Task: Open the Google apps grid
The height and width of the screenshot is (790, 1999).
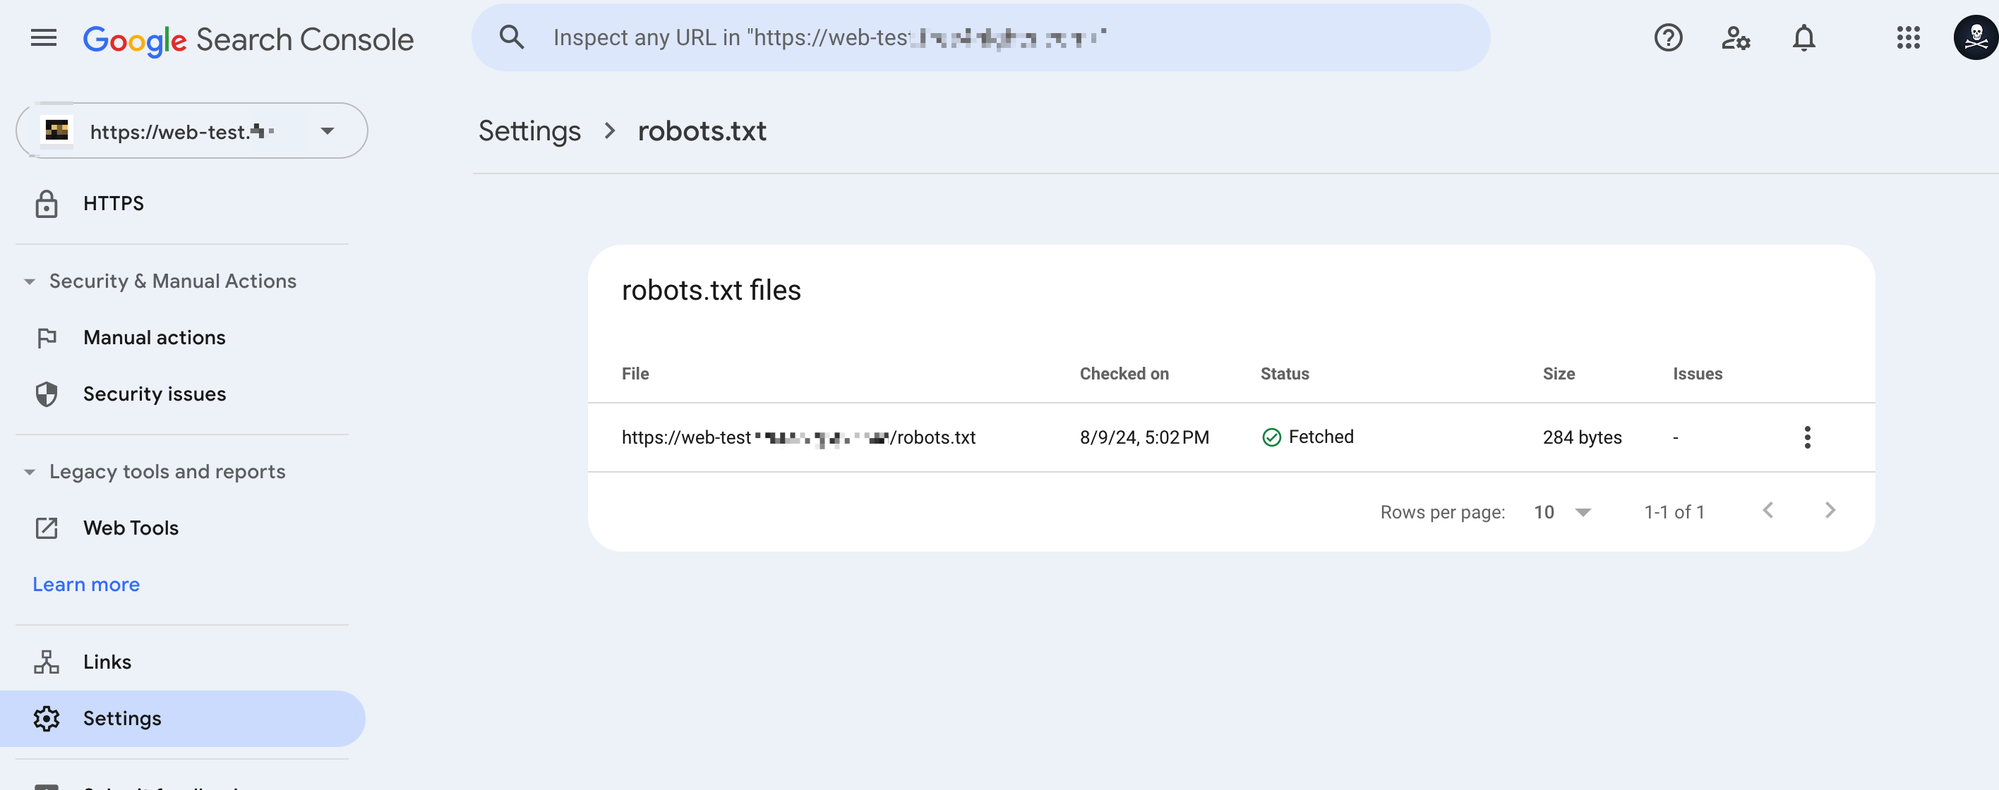Action: point(1909,38)
